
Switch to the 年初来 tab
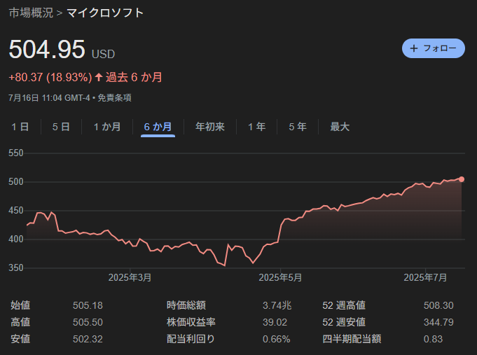click(x=210, y=127)
